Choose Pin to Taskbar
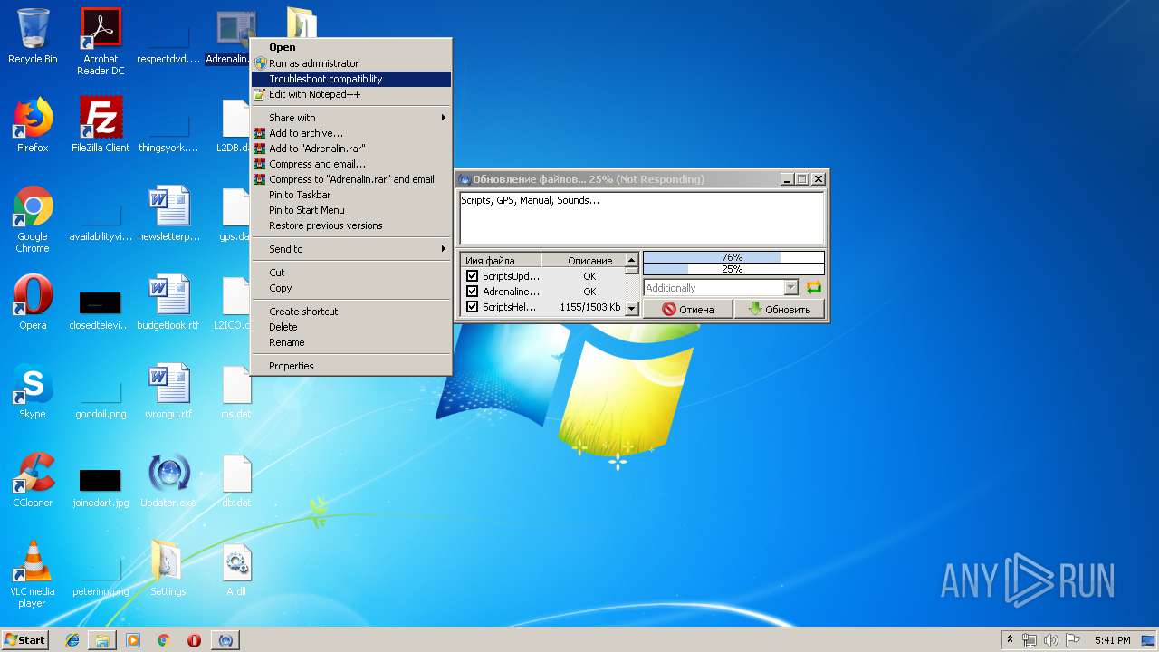The image size is (1159, 652). (351, 195)
